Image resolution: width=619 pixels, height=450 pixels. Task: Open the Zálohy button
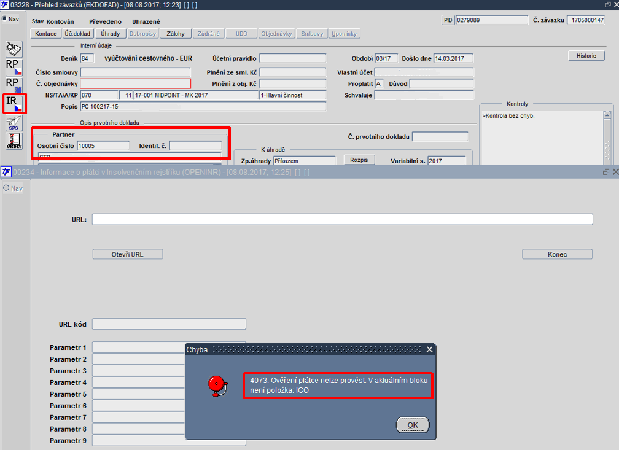coord(175,34)
